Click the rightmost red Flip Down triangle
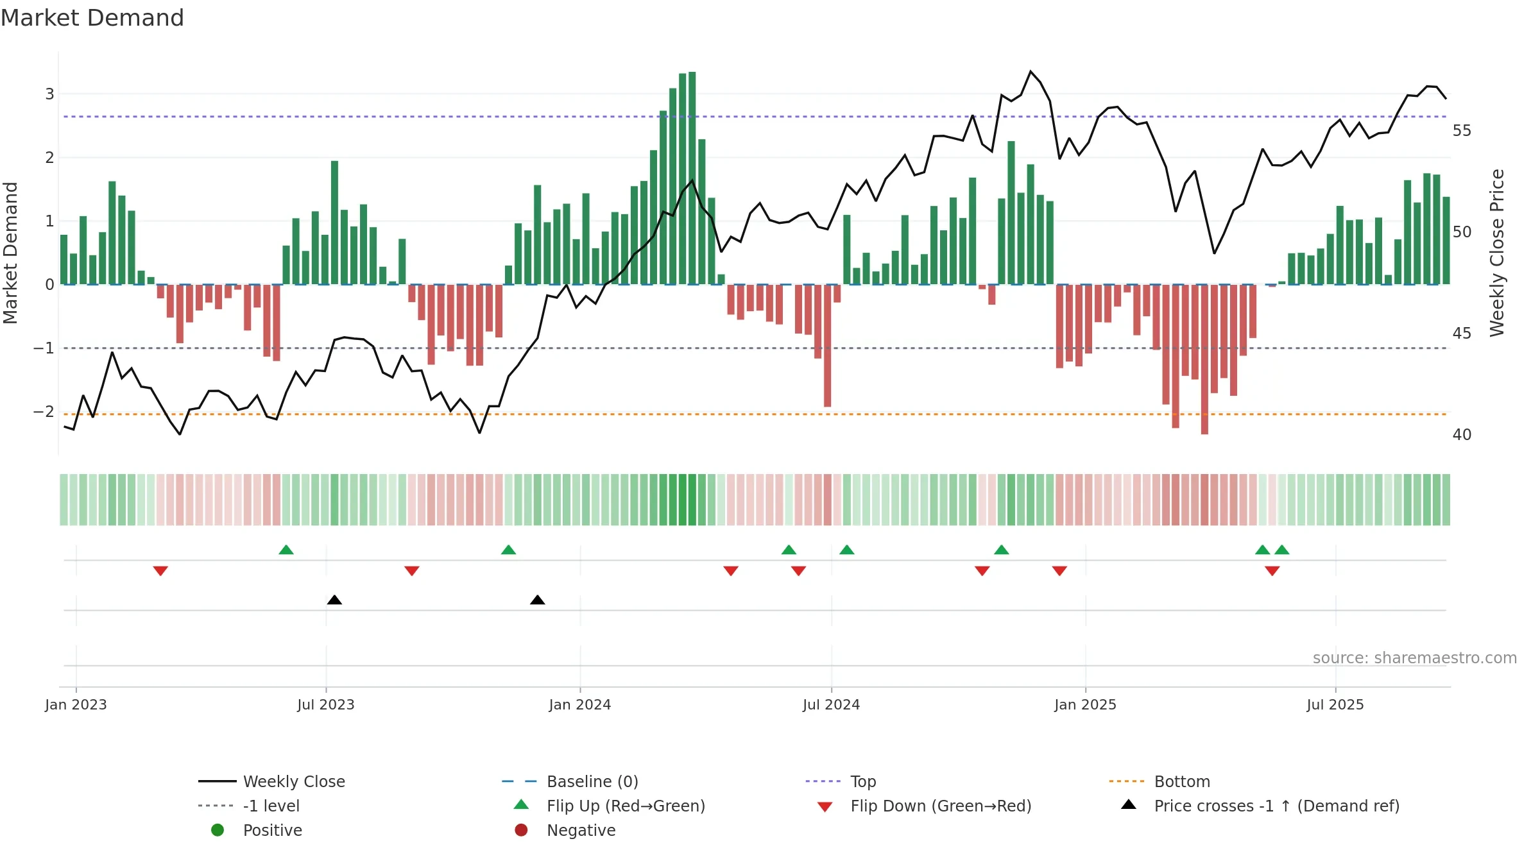1540x866 pixels. point(1272,571)
